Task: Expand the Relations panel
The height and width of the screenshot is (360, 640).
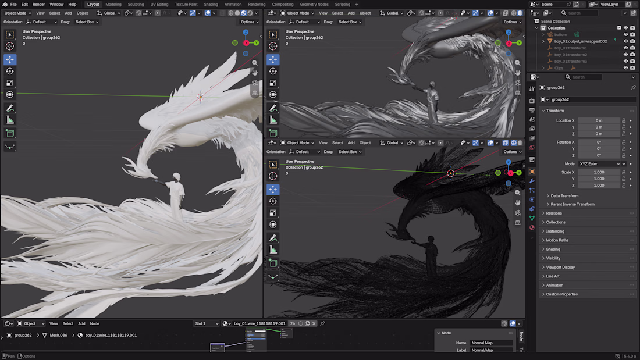Action: pos(588,213)
